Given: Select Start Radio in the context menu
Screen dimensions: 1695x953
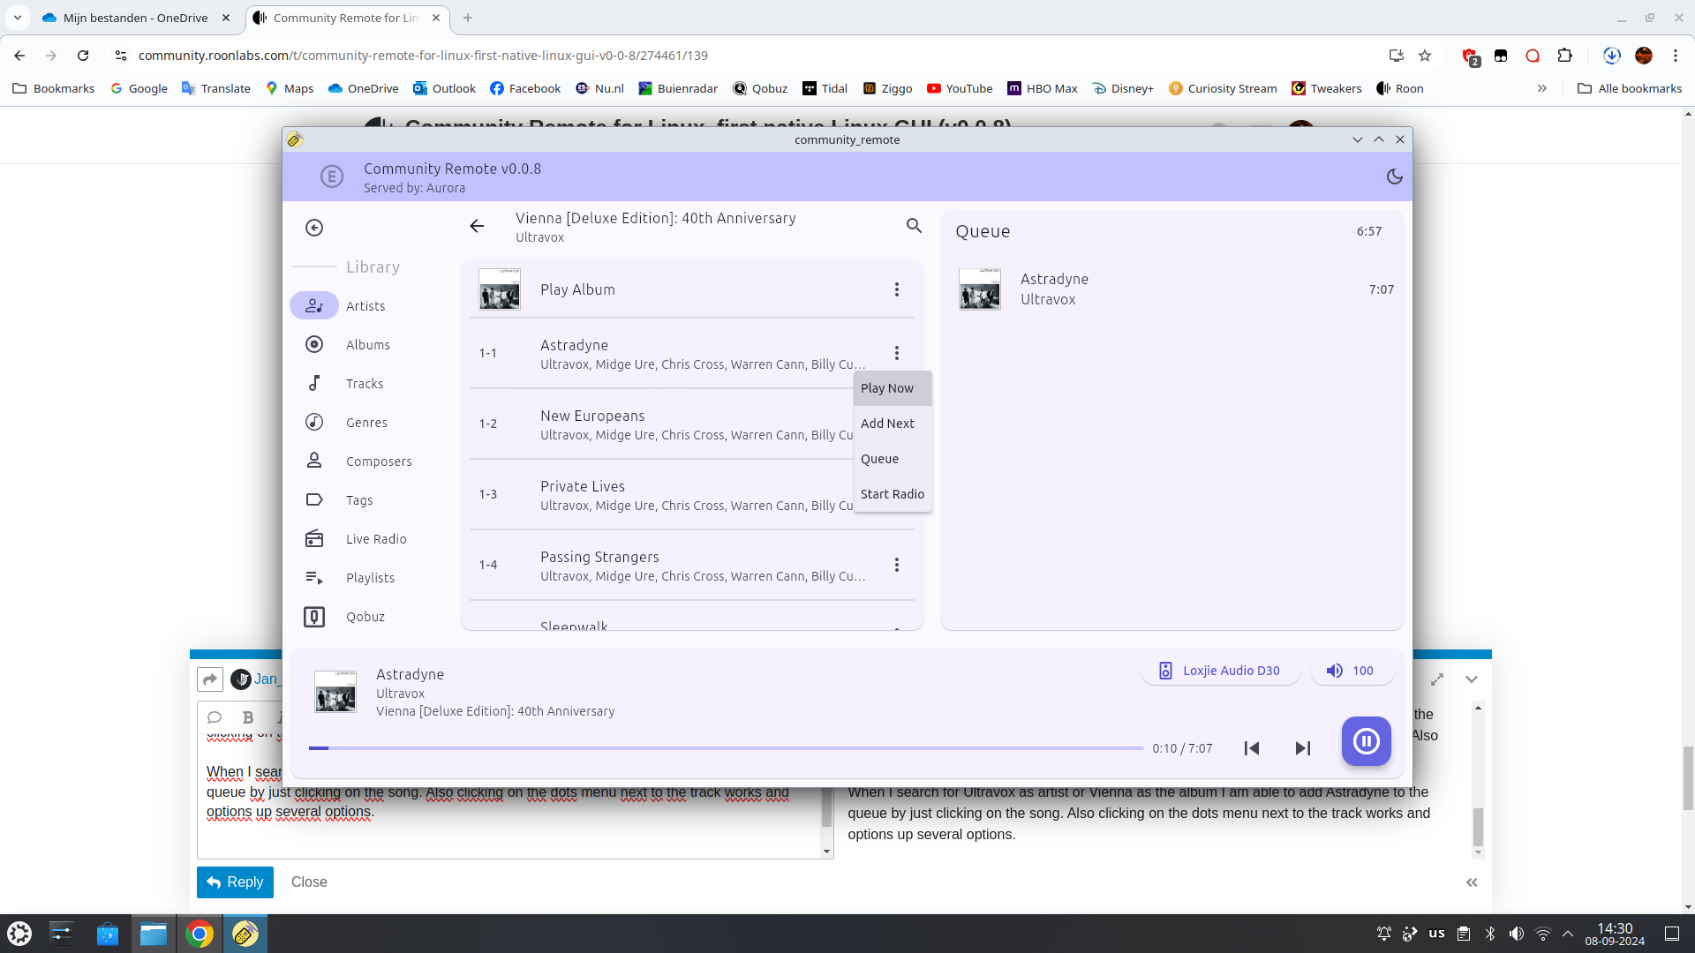Looking at the screenshot, I should pyautogui.click(x=893, y=494).
